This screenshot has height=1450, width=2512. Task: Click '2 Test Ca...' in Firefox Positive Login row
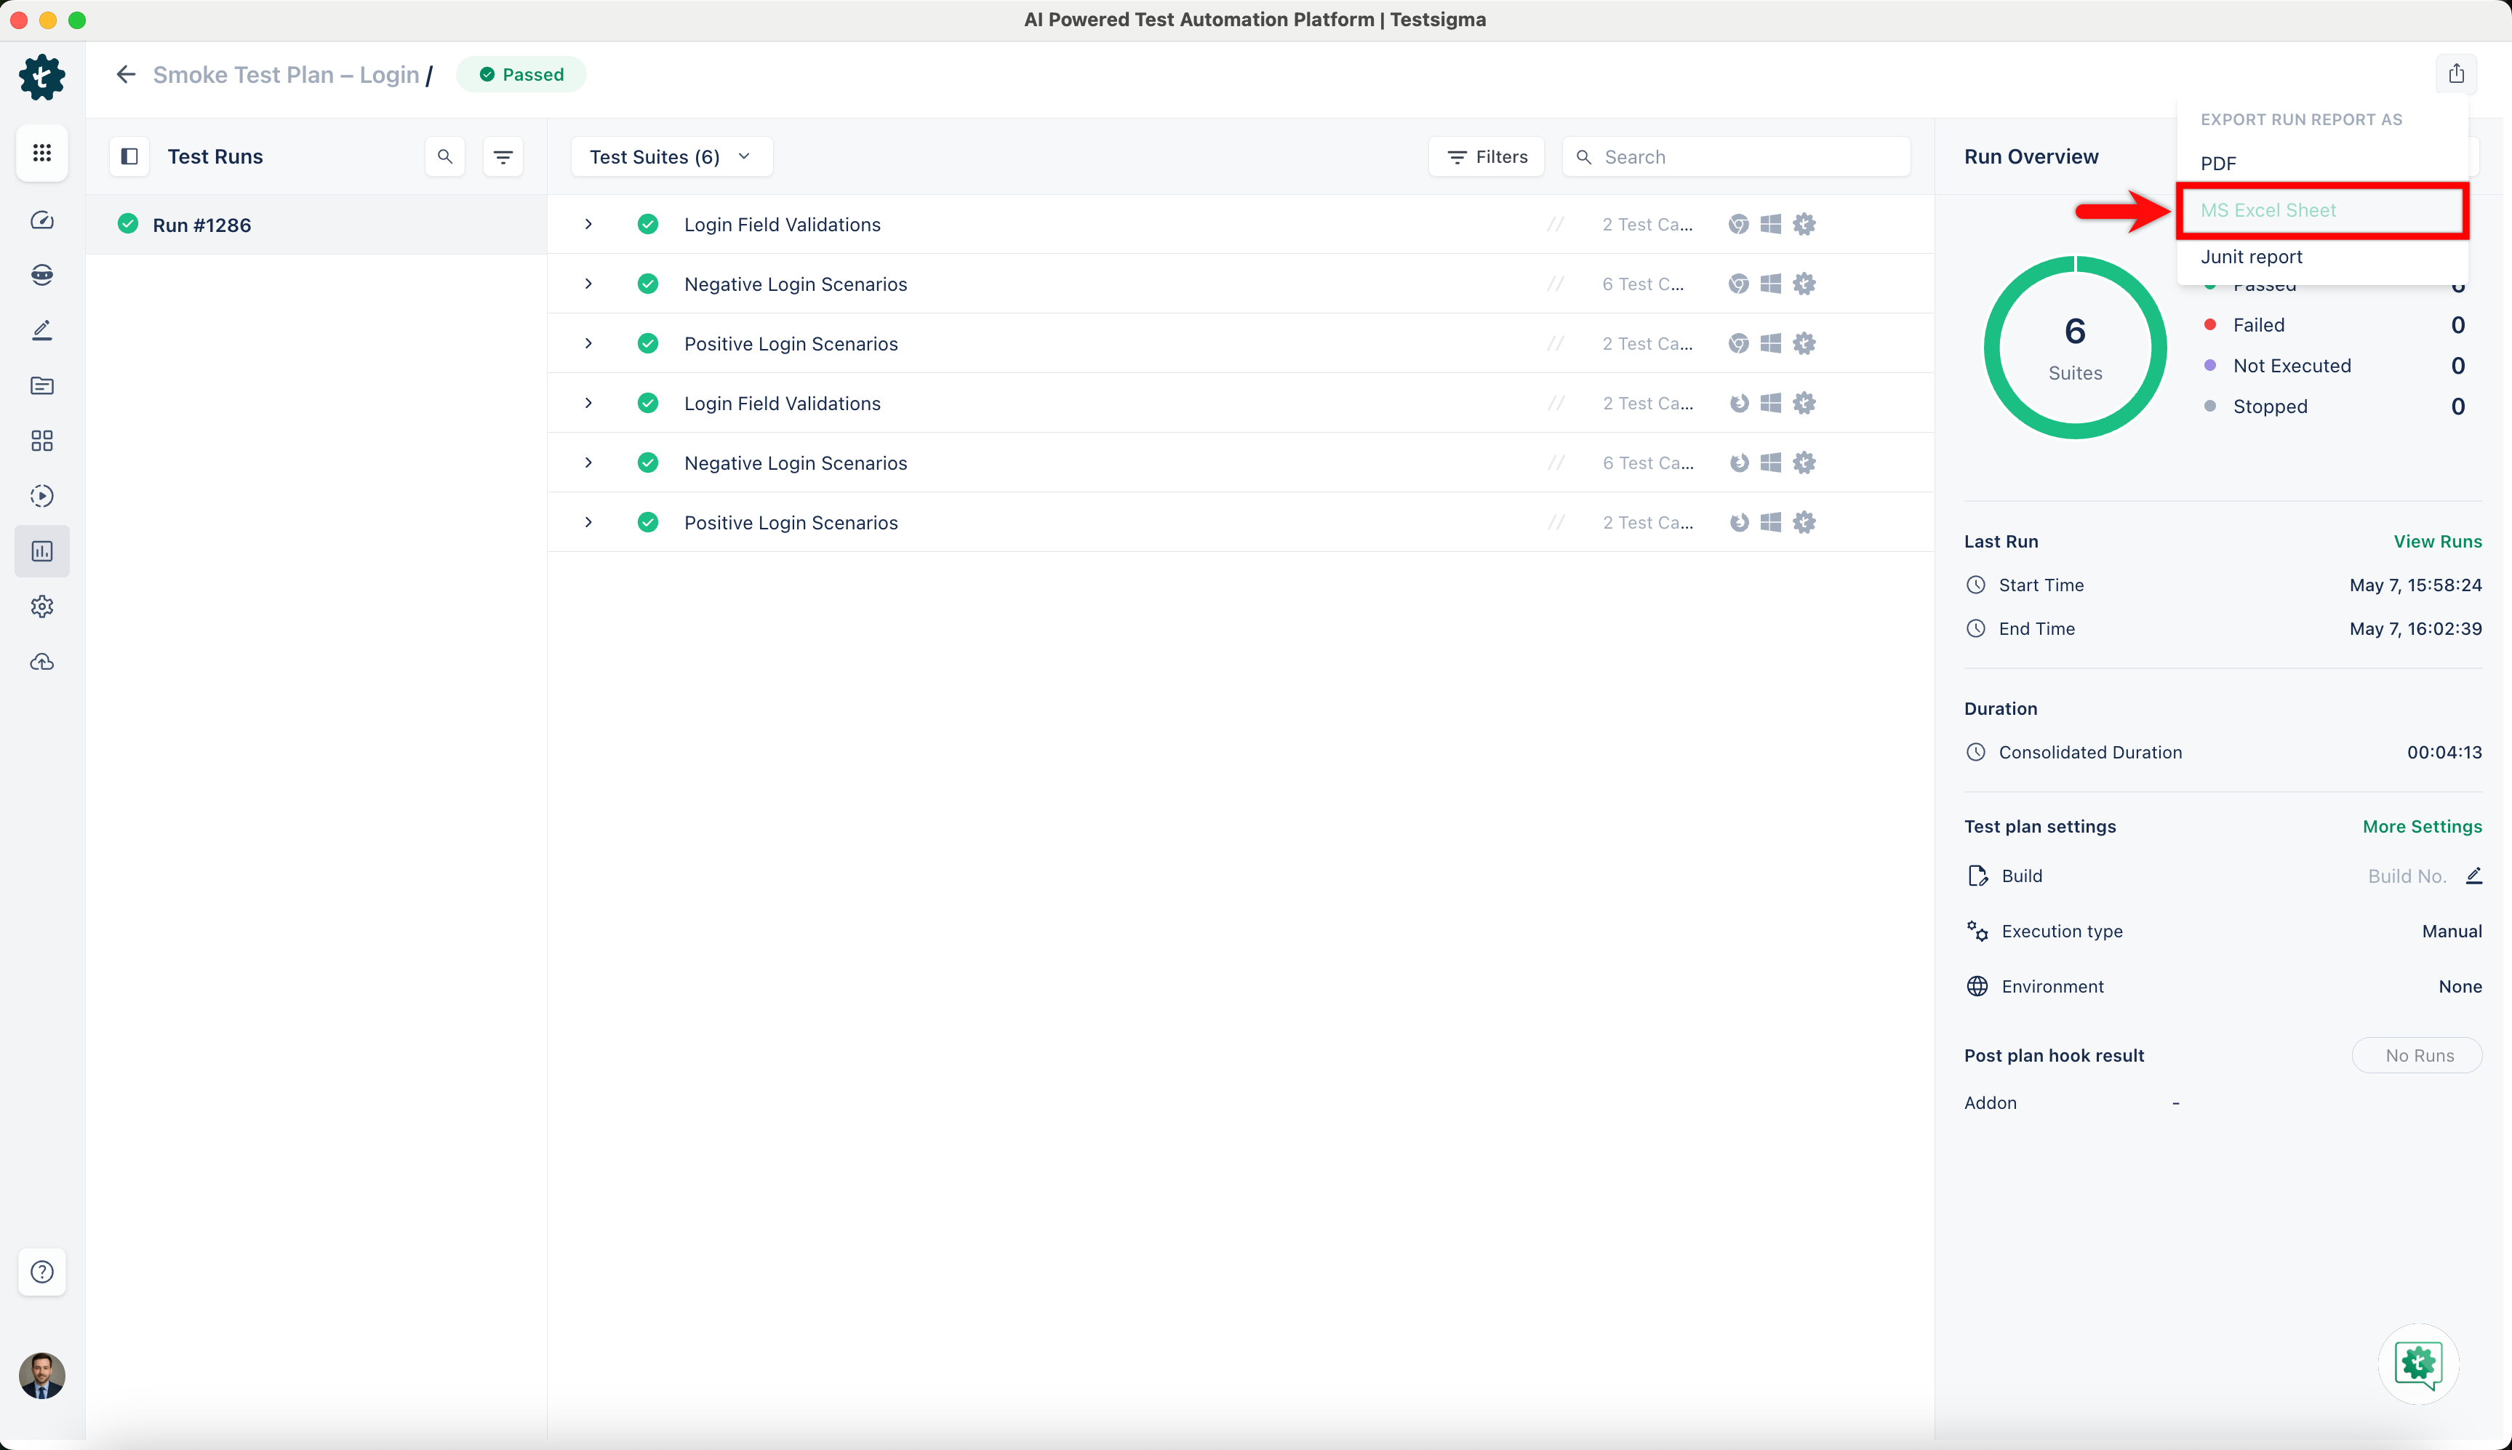tap(1647, 523)
